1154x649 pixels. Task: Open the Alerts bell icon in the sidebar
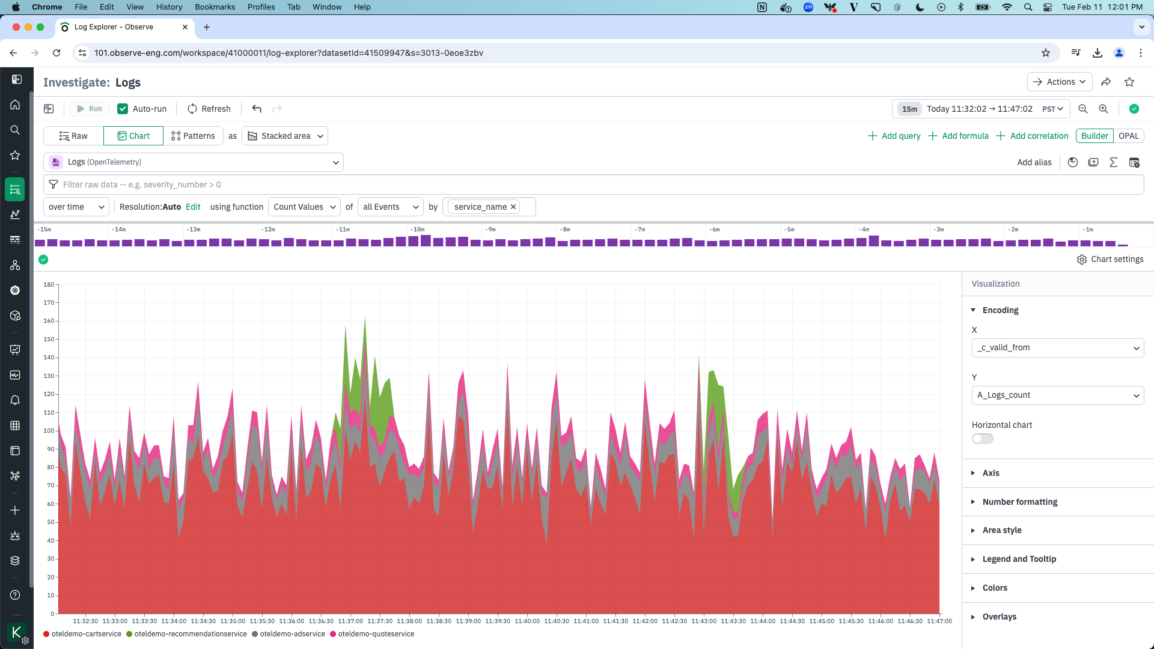pos(15,400)
